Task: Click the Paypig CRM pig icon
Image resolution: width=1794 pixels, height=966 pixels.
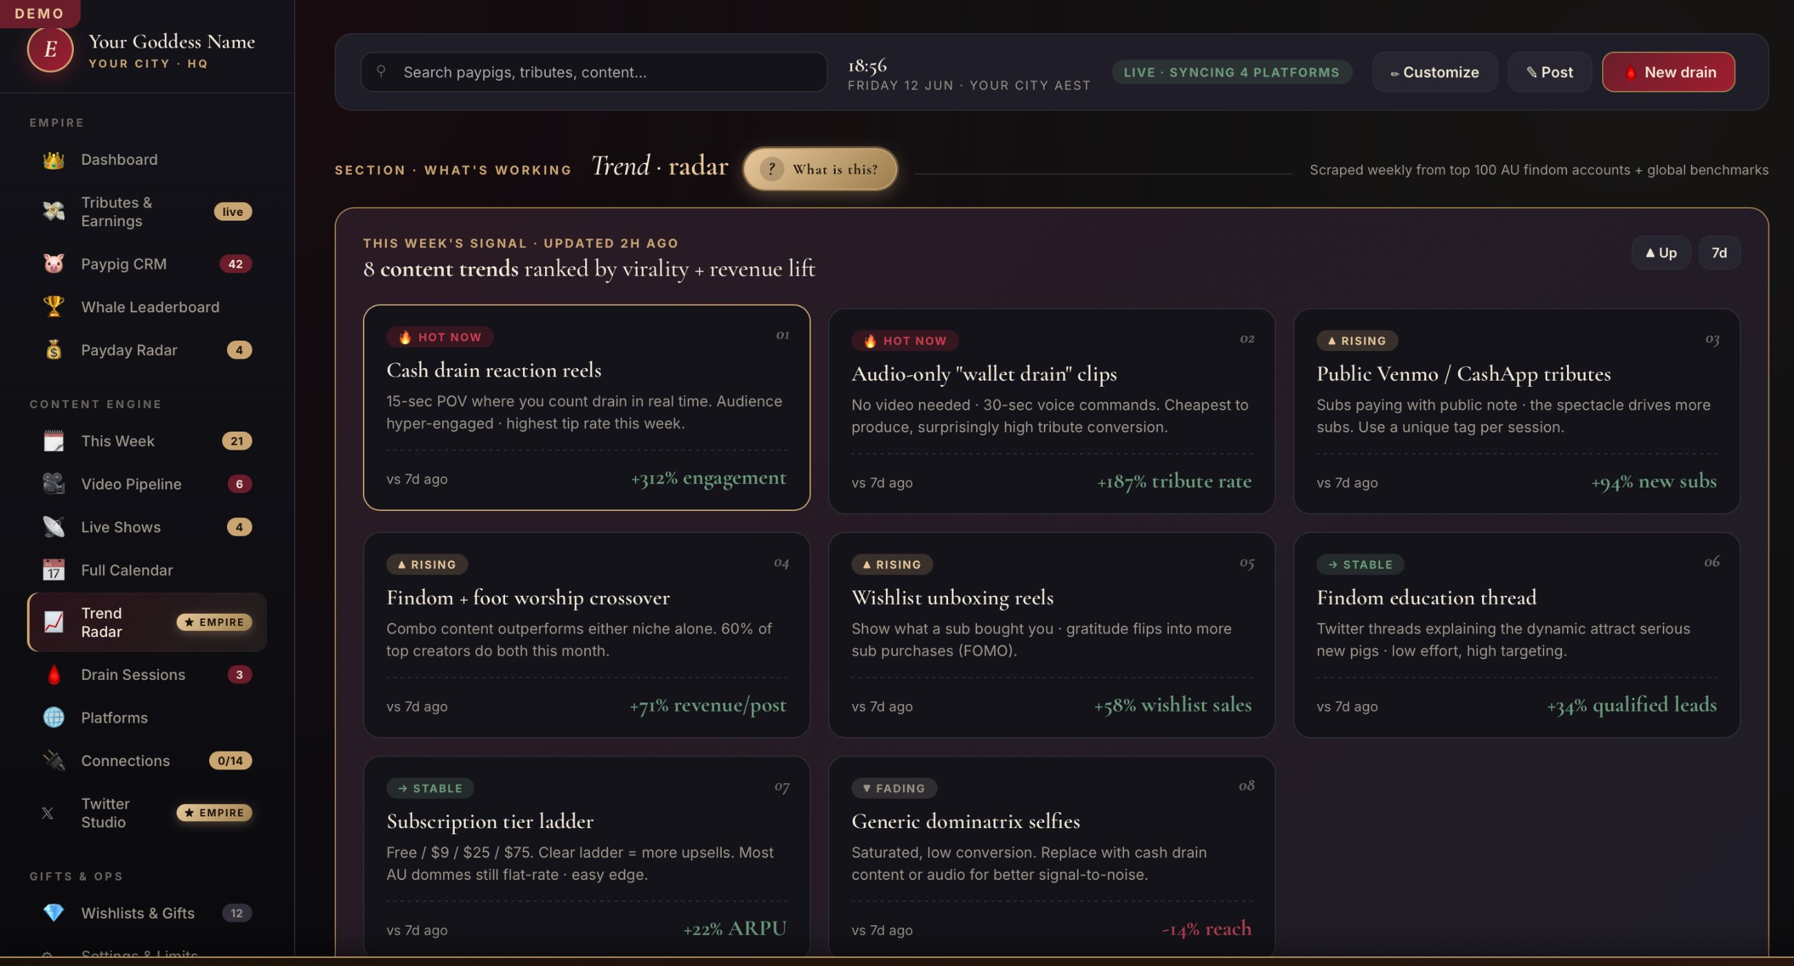Action: (54, 264)
